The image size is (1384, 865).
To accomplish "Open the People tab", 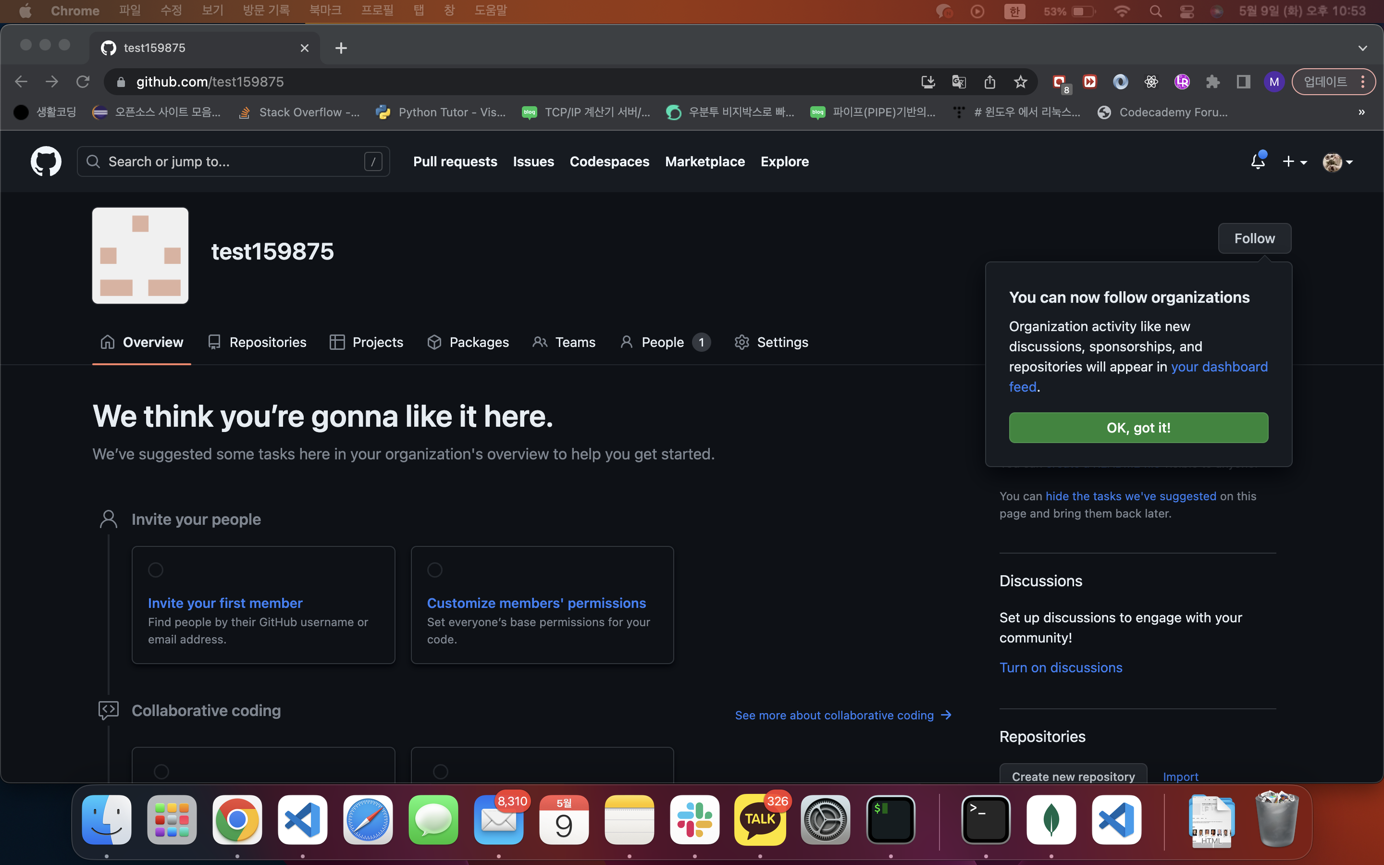I will [662, 342].
